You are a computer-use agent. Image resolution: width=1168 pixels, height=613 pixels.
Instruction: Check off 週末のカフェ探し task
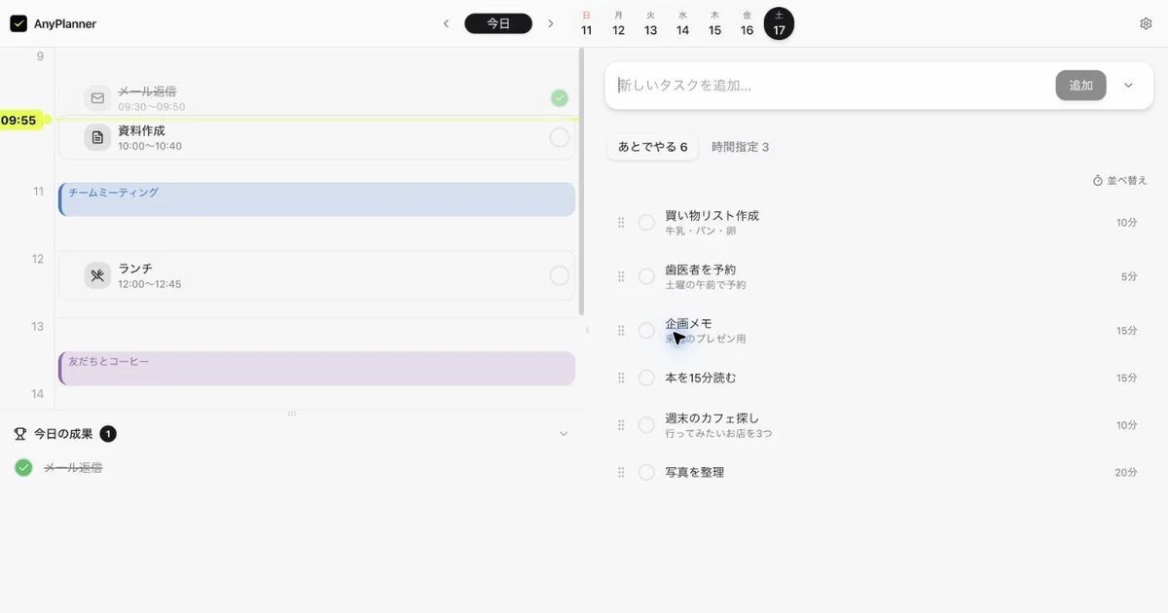pyautogui.click(x=646, y=425)
